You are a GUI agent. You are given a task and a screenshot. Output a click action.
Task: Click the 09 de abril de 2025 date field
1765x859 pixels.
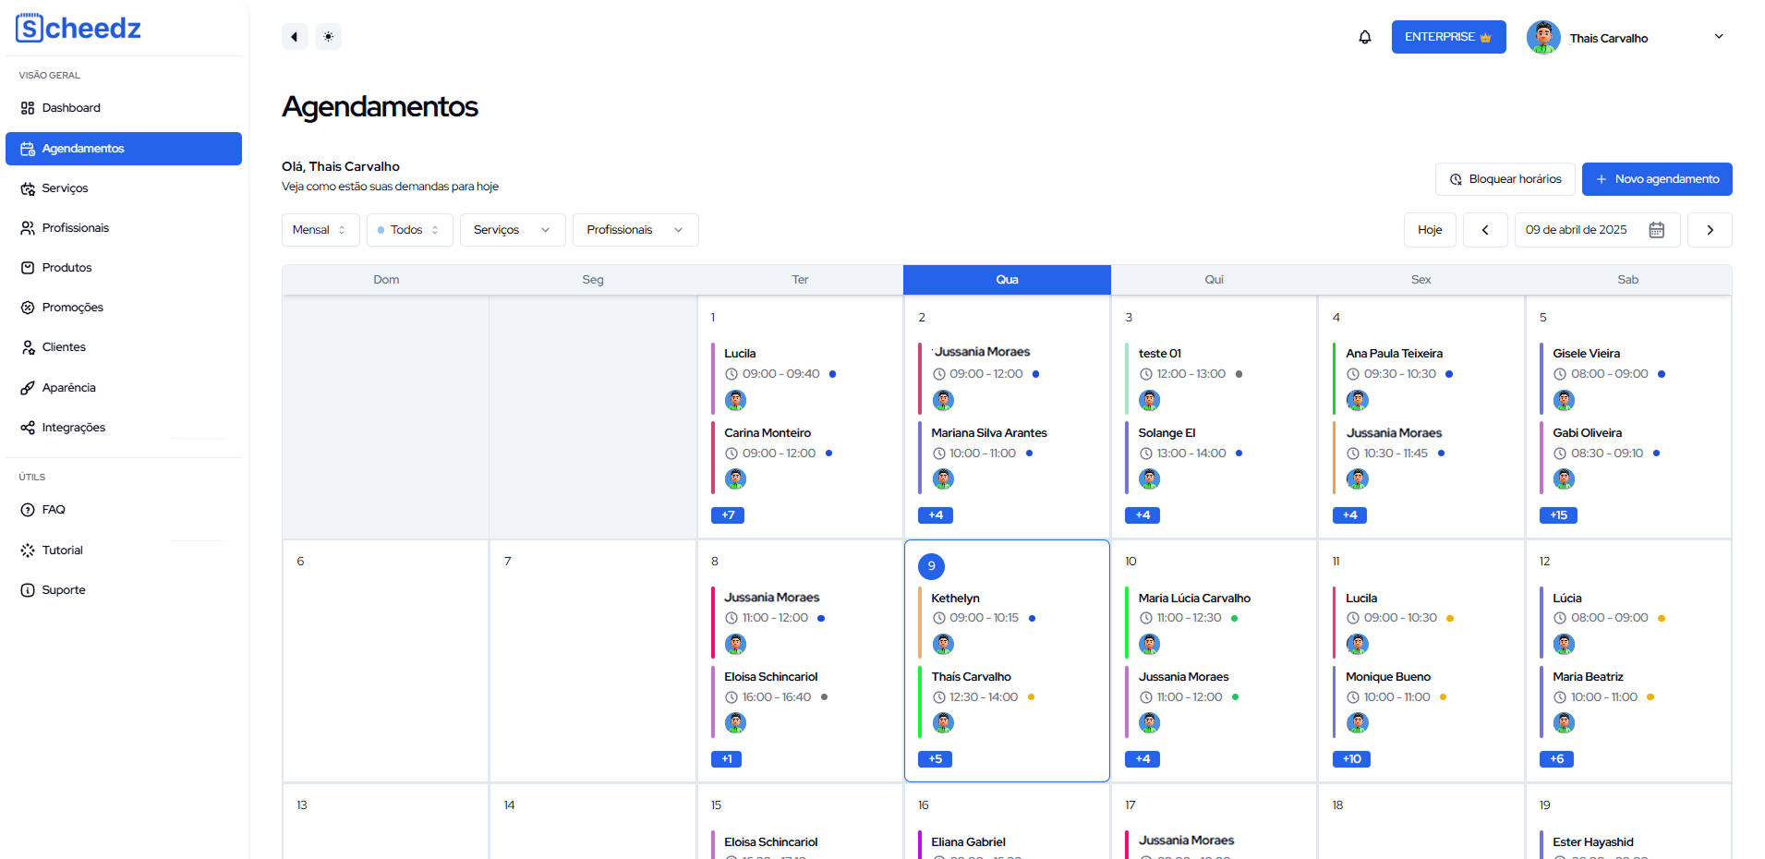(1597, 230)
